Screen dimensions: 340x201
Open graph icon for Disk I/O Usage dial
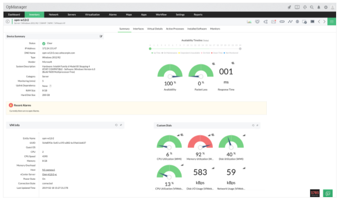pos(213,168)
